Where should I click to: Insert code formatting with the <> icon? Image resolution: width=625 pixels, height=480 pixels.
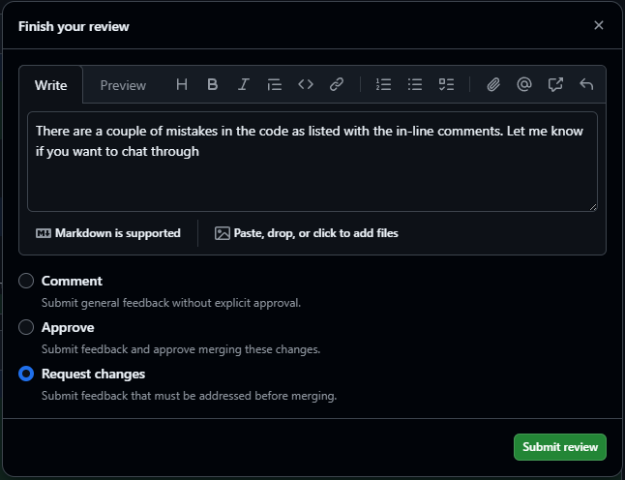(306, 85)
